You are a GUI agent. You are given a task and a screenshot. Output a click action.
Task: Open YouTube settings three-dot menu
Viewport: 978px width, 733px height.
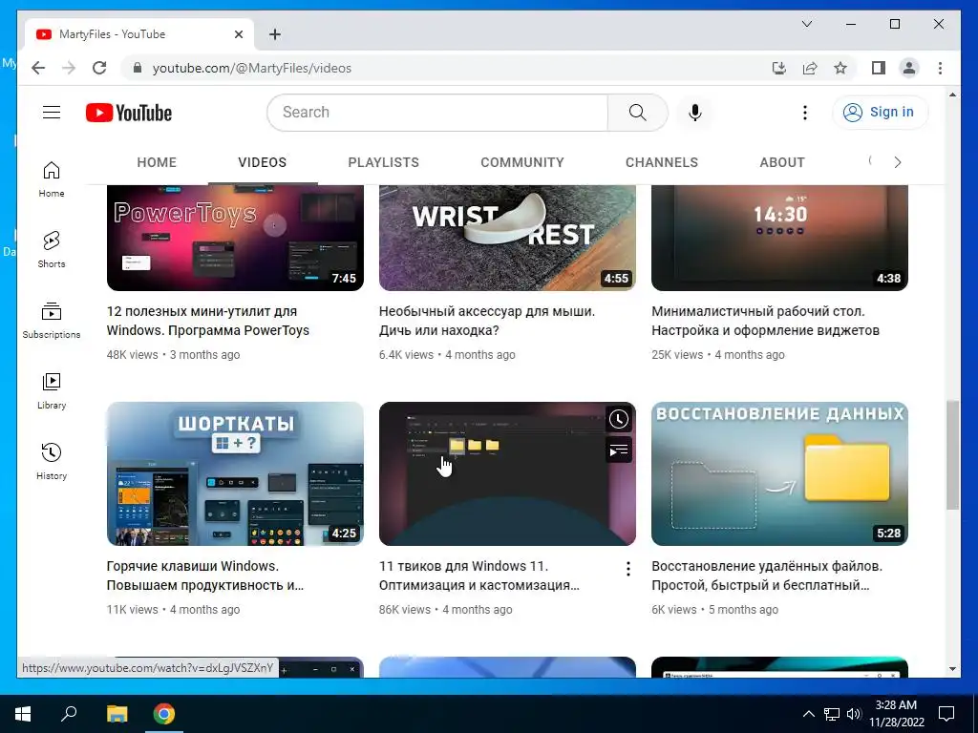tap(804, 113)
